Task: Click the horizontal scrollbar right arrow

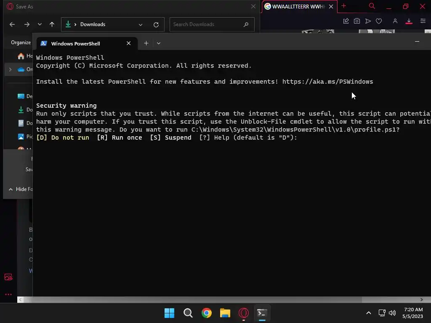Action: (422, 299)
